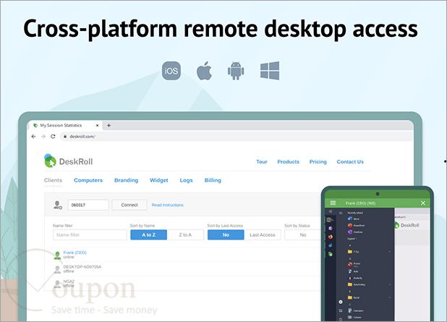
Task: Click the DeskRoll icon in tablet sidebar
Action: (331, 254)
